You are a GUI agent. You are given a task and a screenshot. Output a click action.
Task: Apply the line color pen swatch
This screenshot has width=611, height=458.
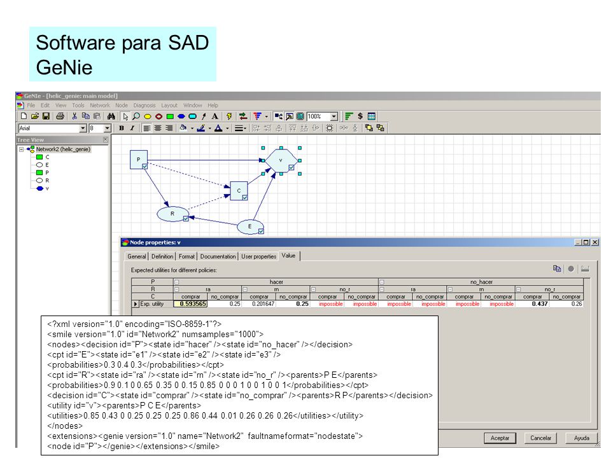(x=201, y=128)
